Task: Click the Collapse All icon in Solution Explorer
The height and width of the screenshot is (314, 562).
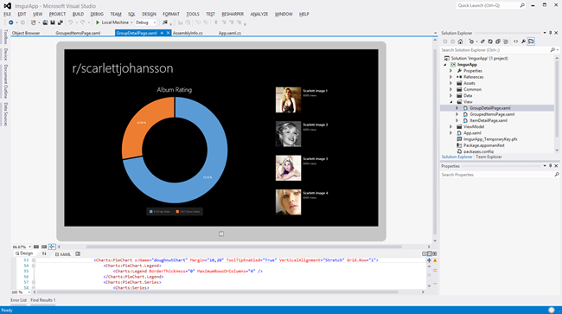Action: tap(498, 42)
